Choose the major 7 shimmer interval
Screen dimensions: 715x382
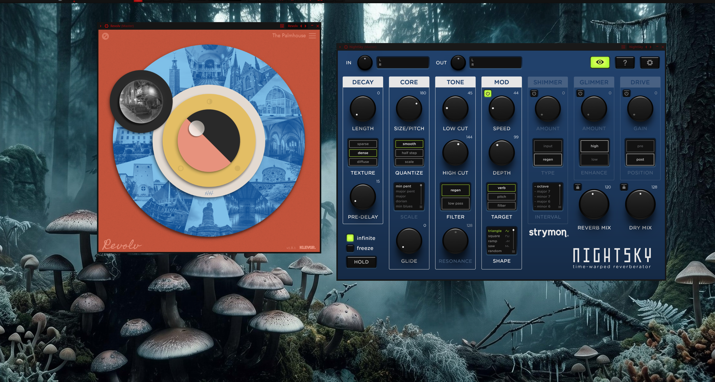(x=543, y=191)
